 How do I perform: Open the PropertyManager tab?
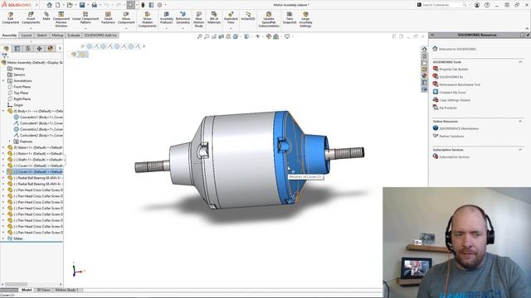pos(17,49)
